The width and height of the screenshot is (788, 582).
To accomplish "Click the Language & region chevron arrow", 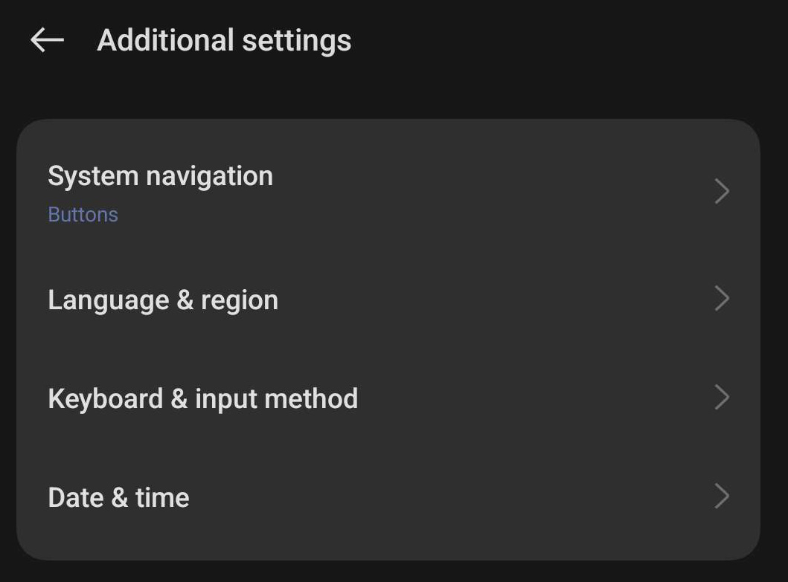I will (721, 299).
